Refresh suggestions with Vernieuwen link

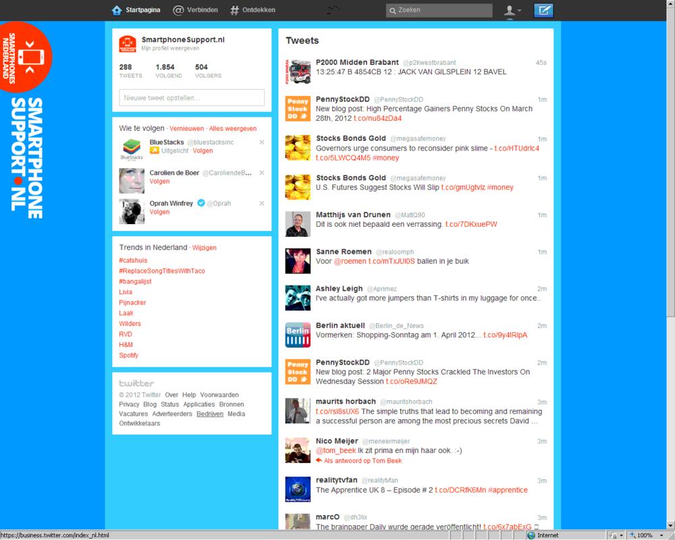(x=186, y=129)
